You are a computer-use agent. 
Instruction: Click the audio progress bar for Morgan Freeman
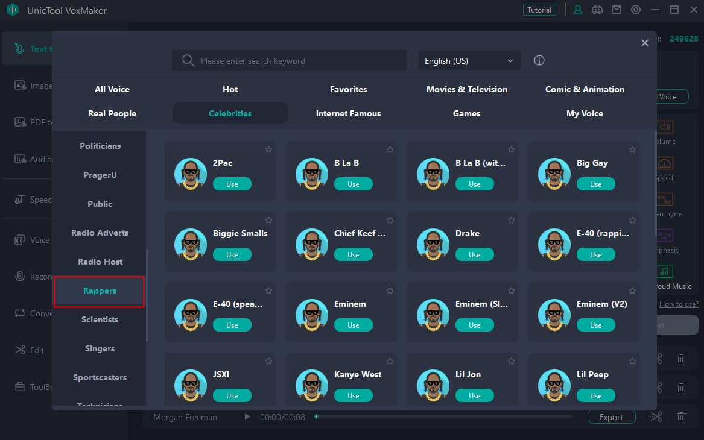click(443, 416)
